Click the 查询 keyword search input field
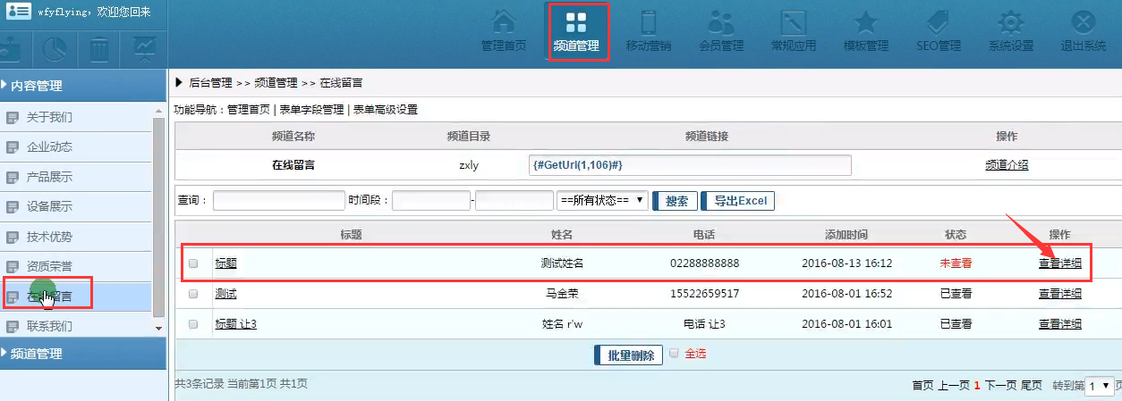1122x401 pixels. pyautogui.click(x=278, y=201)
